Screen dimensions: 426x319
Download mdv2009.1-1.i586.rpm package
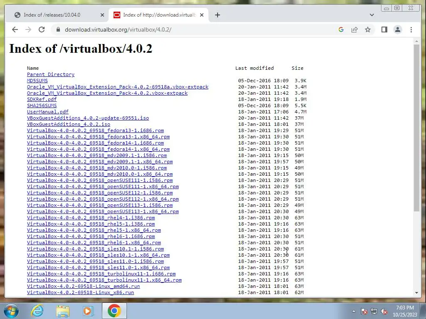97,155
